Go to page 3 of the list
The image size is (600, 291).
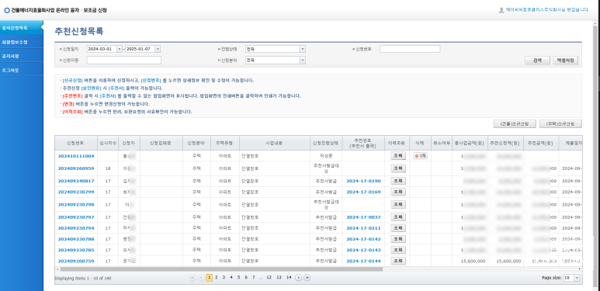coord(224,278)
